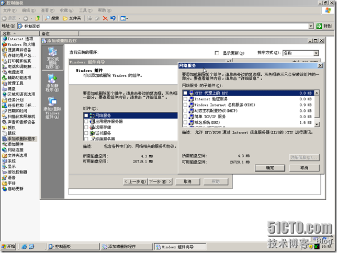Screen dimensions: 337x253
Task: Switch to 控制面板 taskbar button
Action: (x=73, y=247)
